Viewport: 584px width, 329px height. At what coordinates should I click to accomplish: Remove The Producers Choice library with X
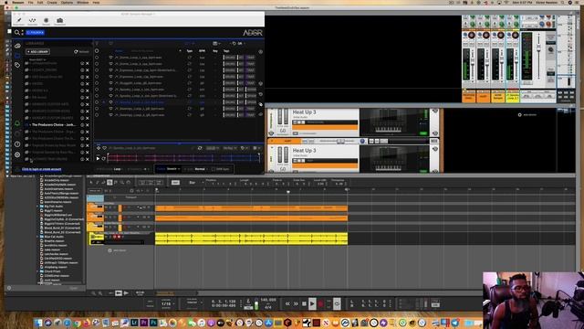[x=88, y=125]
